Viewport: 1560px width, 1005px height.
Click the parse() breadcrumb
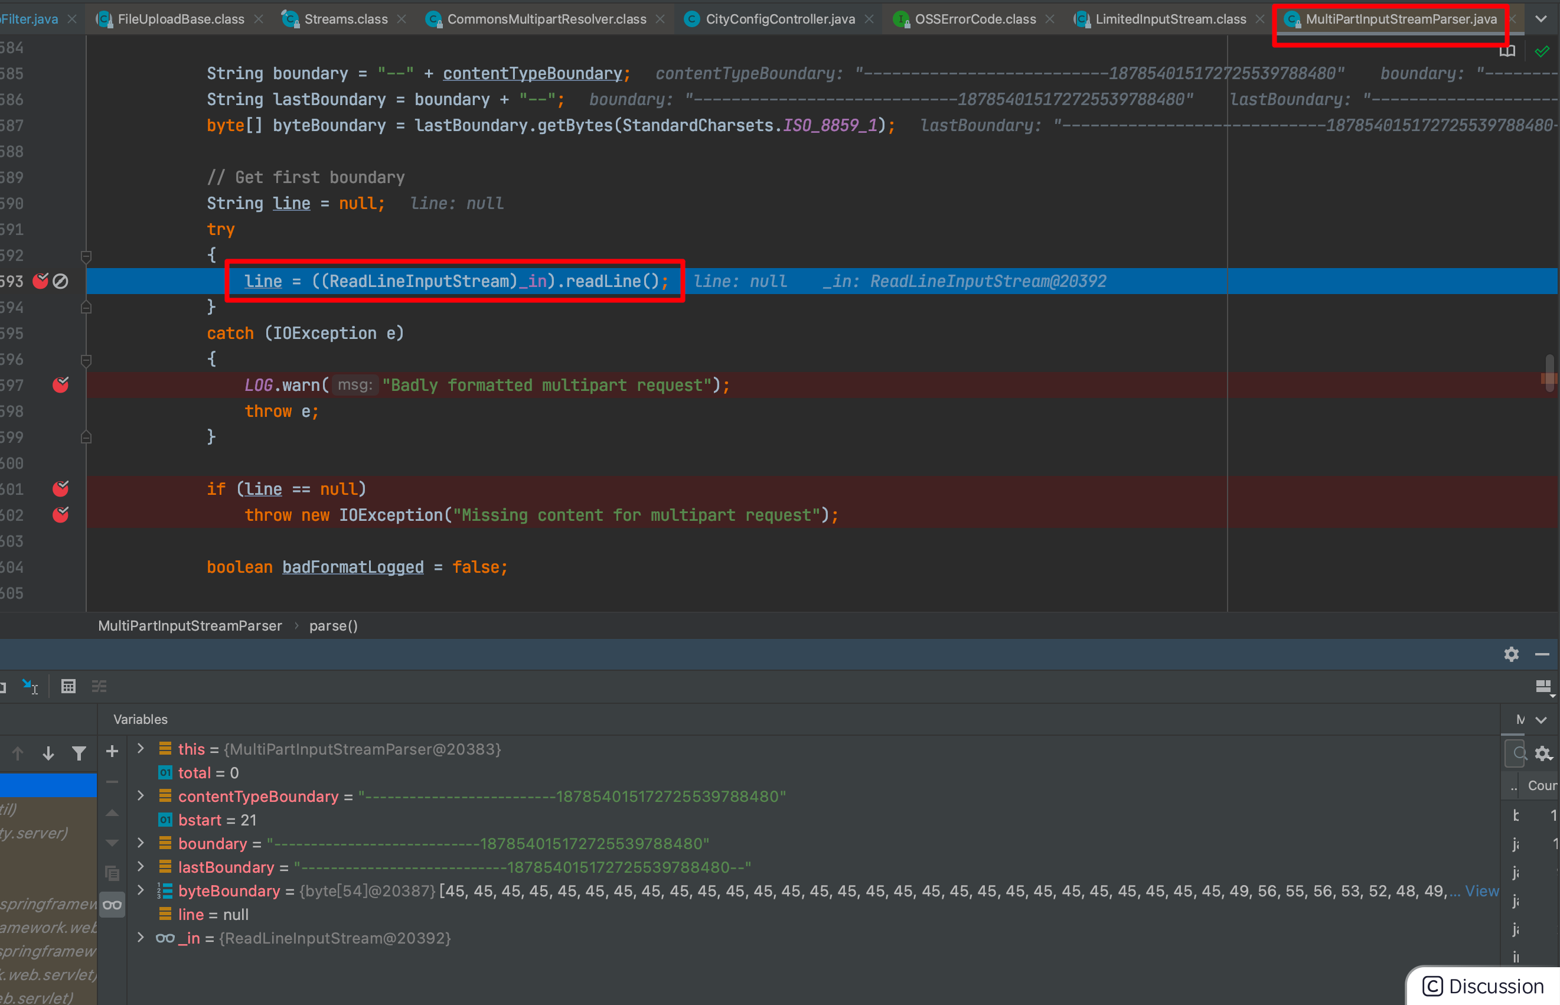pos(334,626)
